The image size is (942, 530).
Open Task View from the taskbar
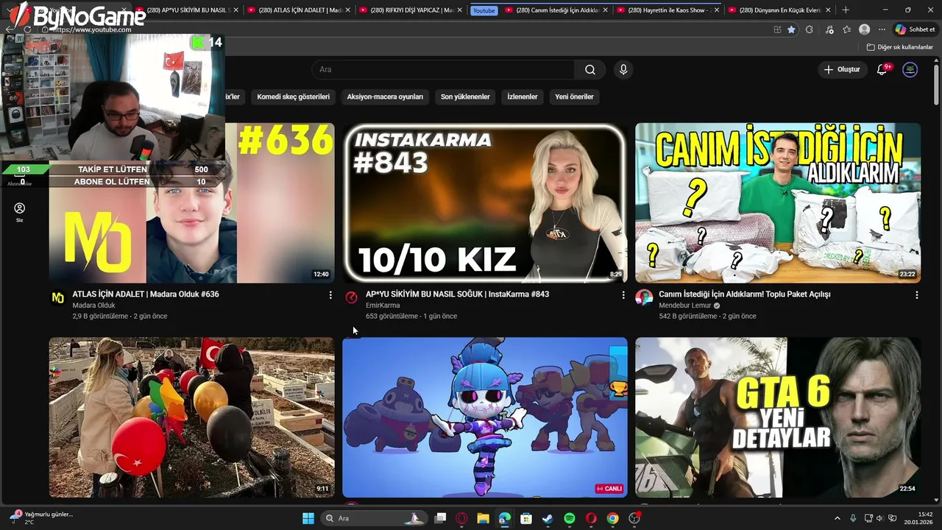440,518
